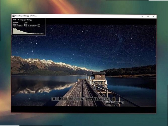Viewport: 168px width, 126px height.
Task: Minimize the JPEGView window
Action: pos(142,17)
